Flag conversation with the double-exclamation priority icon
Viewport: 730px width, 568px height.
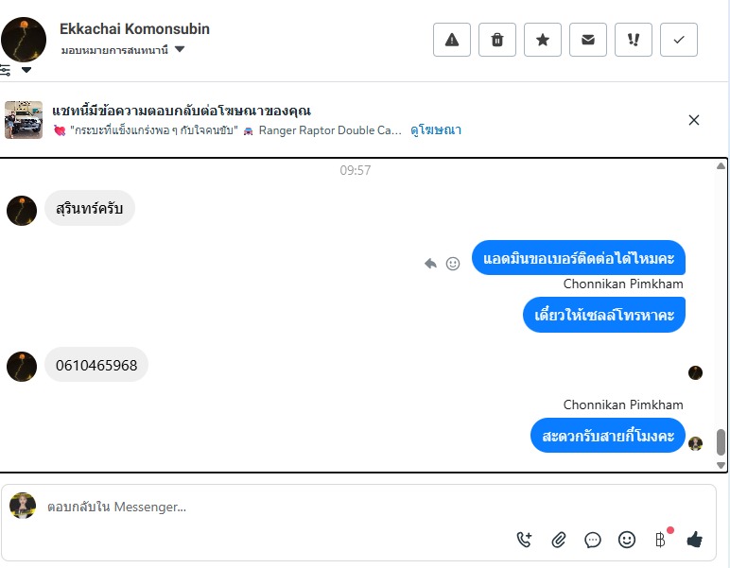634,40
